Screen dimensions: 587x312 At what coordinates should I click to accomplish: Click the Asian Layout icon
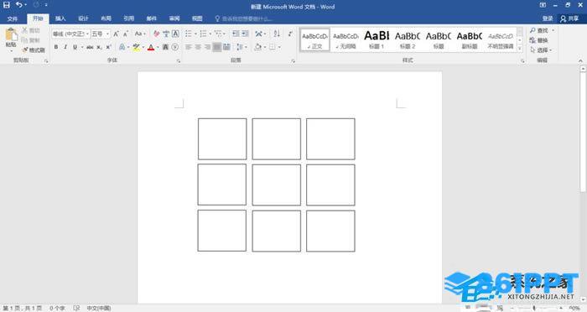click(258, 34)
